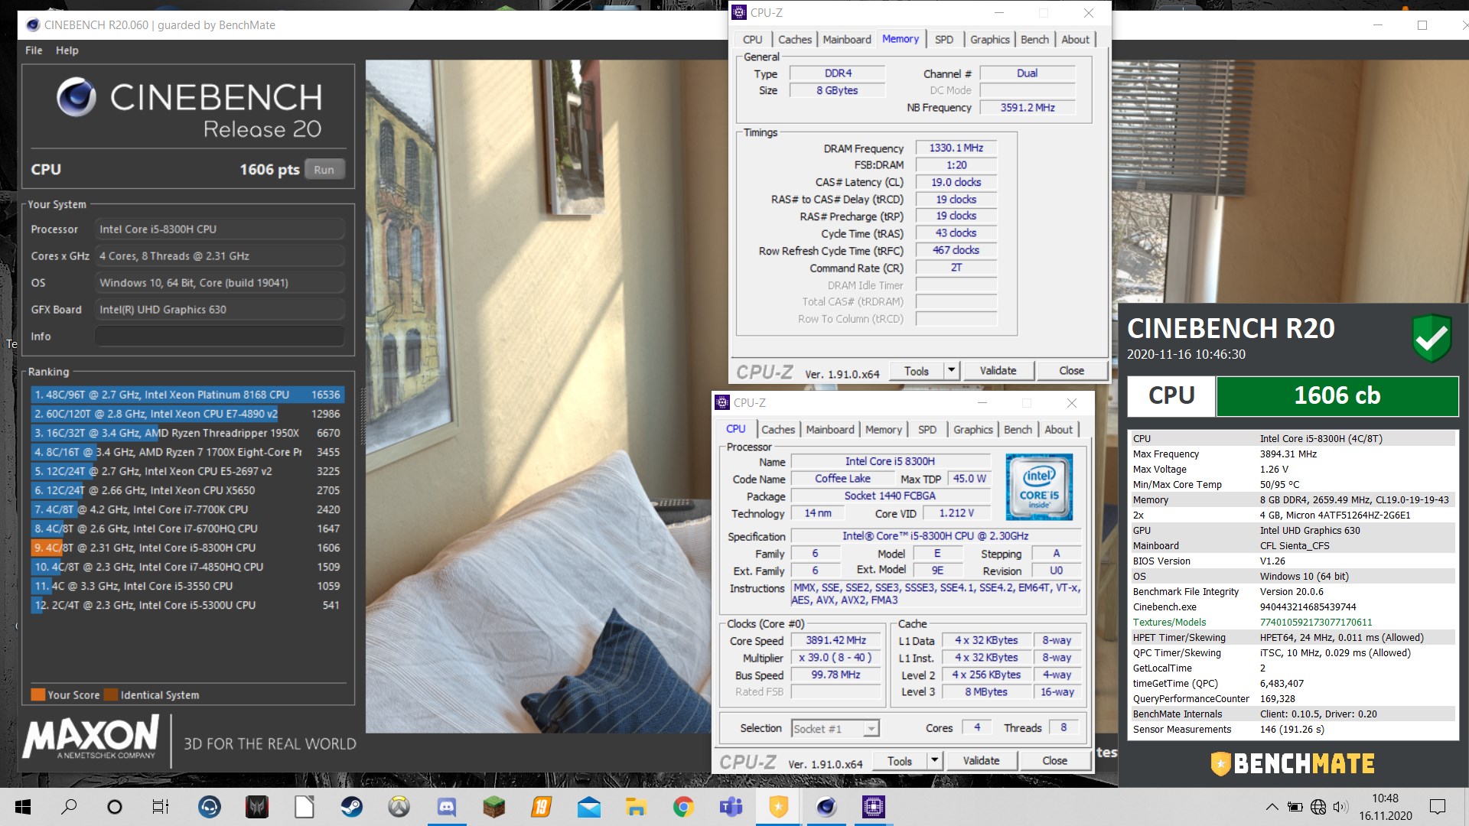Screen dimensions: 1469x826
Task: Open Microsoft Teams from taskbar
Action: click(731, 807)
